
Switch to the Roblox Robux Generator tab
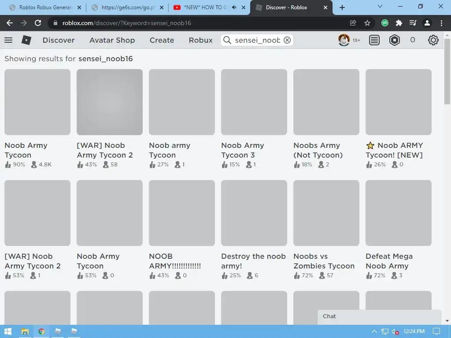(x=45, y=7)
